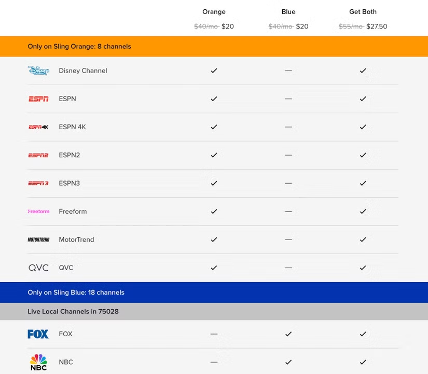Click the Orange checkmark for MotorTrend
Image resolution: width=428 pixels, height=374 pixels.
[x=214, y=240]
